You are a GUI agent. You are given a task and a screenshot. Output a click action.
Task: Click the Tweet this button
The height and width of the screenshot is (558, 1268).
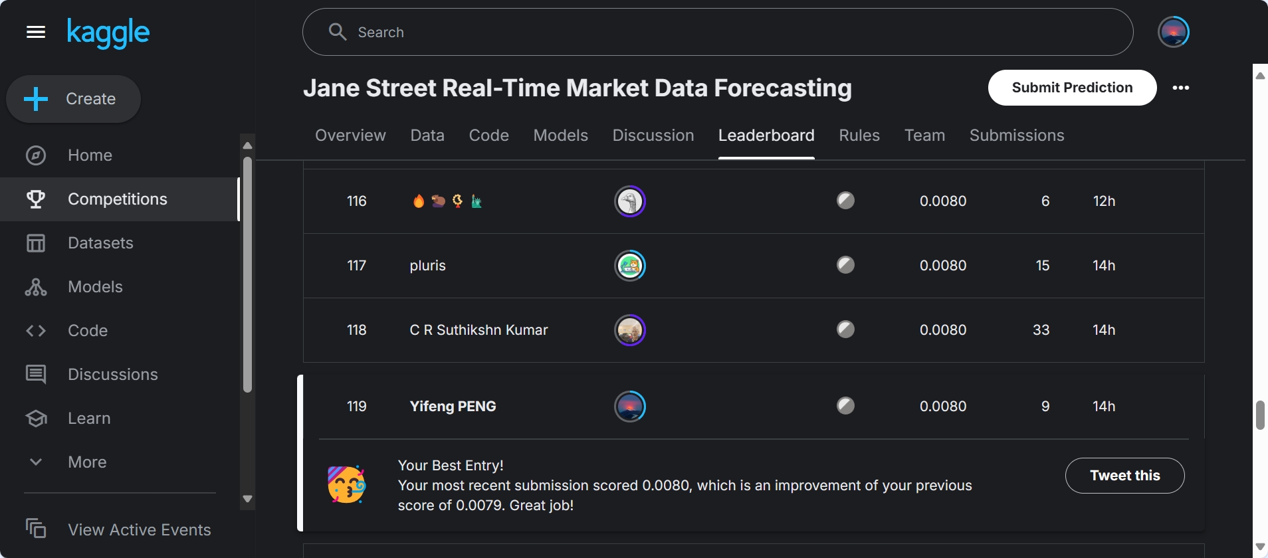click(x=1124, y=476)
